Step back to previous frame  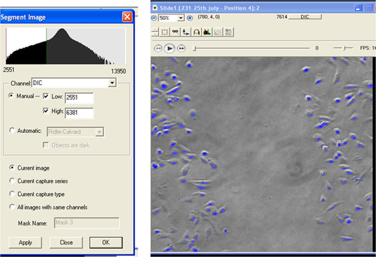pos(157,48)
